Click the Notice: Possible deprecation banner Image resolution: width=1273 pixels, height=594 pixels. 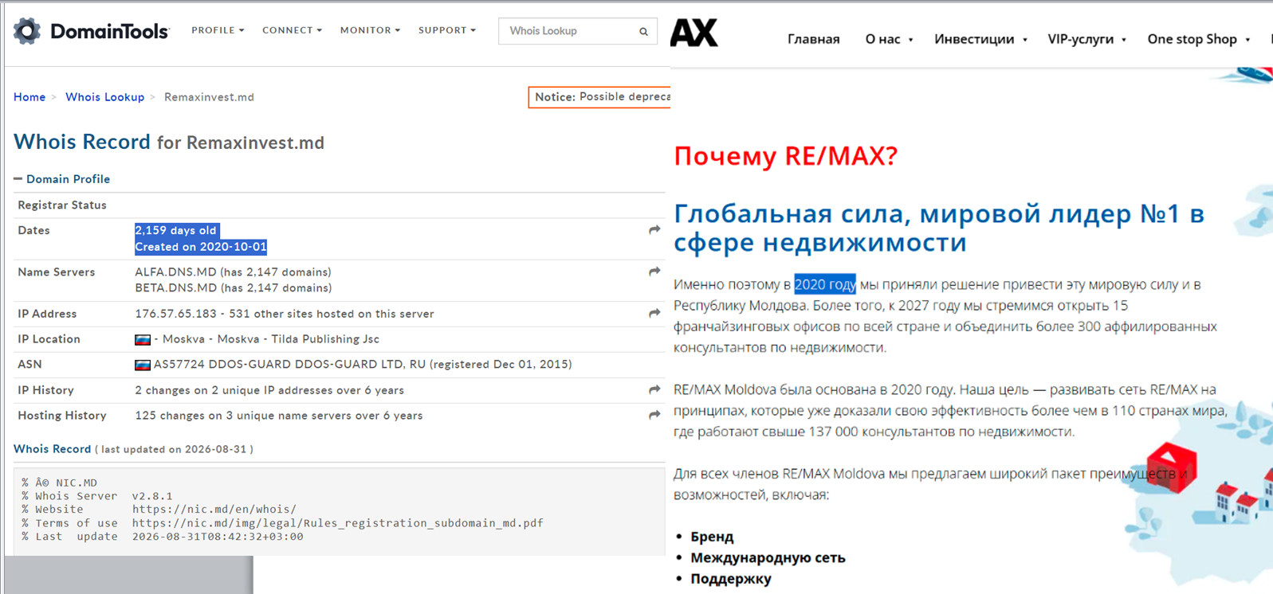tap(599, 97)
